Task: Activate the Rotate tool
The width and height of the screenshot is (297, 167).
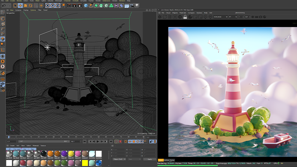Action: [x=31, y=6]
